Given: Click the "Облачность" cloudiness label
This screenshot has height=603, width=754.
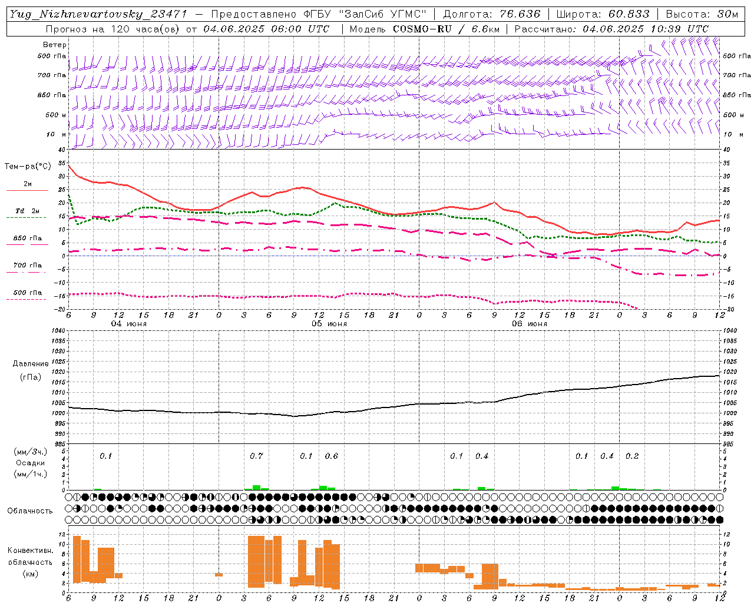Looking at the screenshot, I should pyautogui.click(x=30, y=511).
